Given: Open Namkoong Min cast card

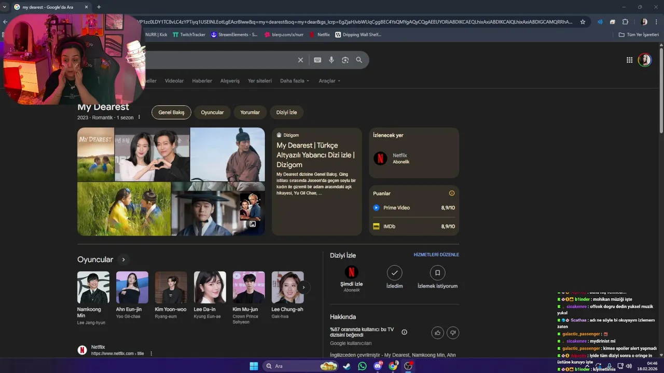Looking at the screenshot, I should pos(93,298).
